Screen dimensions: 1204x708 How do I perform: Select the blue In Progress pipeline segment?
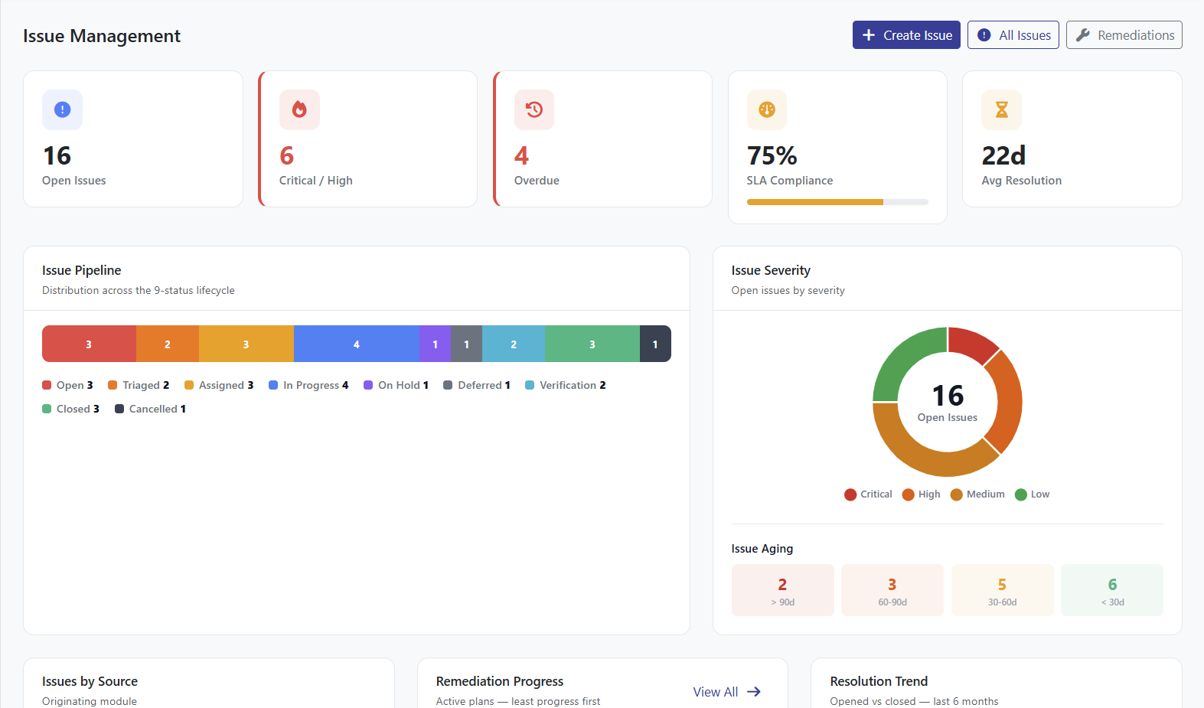[357, 344]
